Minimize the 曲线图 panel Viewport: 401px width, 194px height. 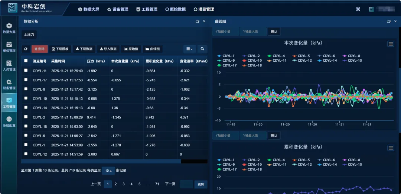click(382, 22)
